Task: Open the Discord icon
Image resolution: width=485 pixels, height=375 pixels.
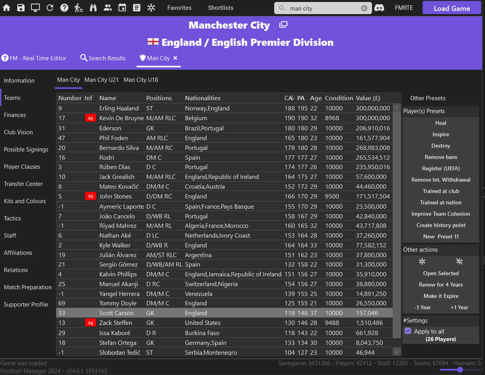Action: 379,8
